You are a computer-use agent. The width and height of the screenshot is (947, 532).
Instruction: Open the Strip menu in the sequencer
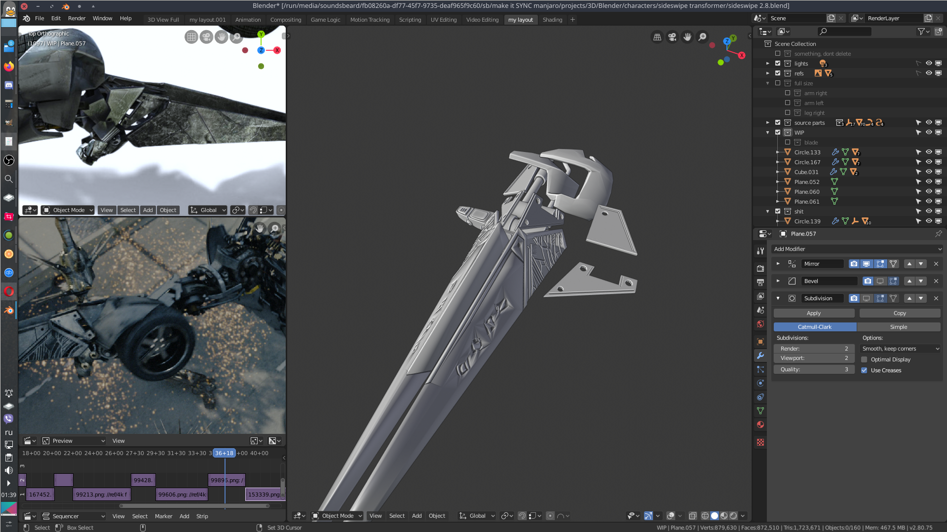[202, 516]
